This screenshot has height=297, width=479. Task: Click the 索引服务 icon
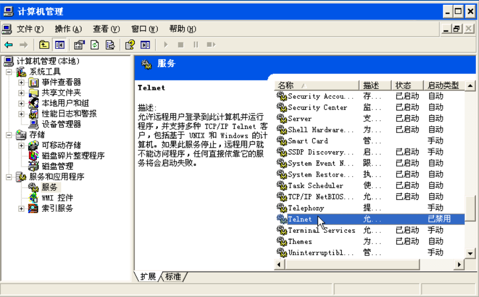point(33,208)
